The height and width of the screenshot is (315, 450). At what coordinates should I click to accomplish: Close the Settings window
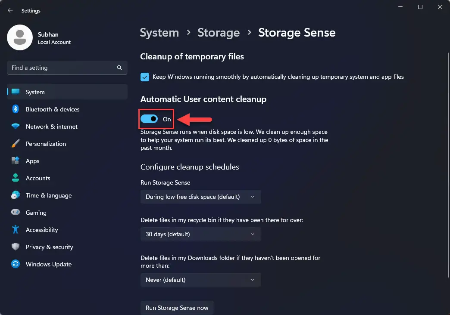tap(440, 6)
